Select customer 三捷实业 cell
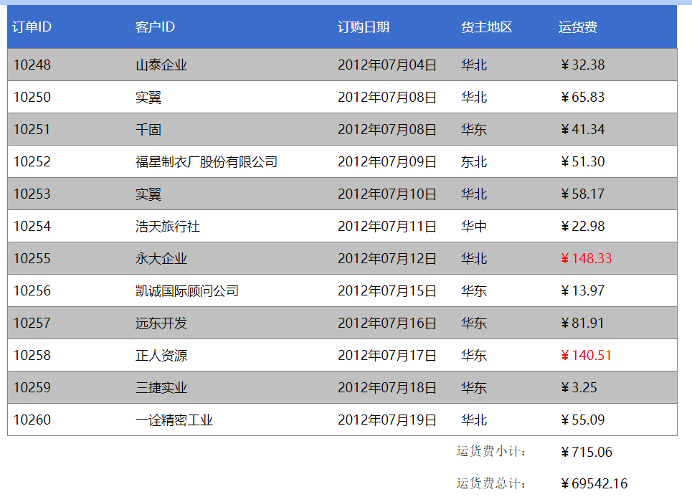The image size is (692, 497). (161, 387)
